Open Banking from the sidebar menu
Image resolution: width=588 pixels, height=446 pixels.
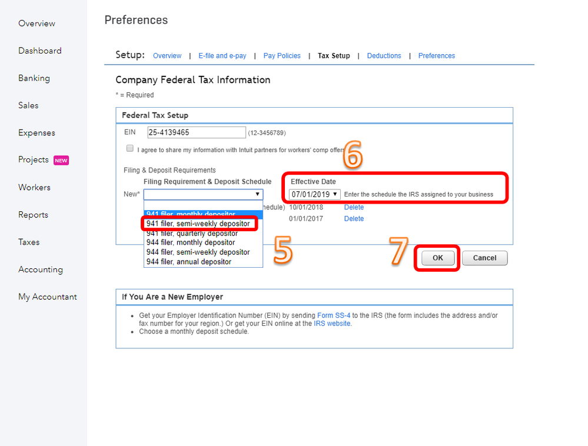34,78
